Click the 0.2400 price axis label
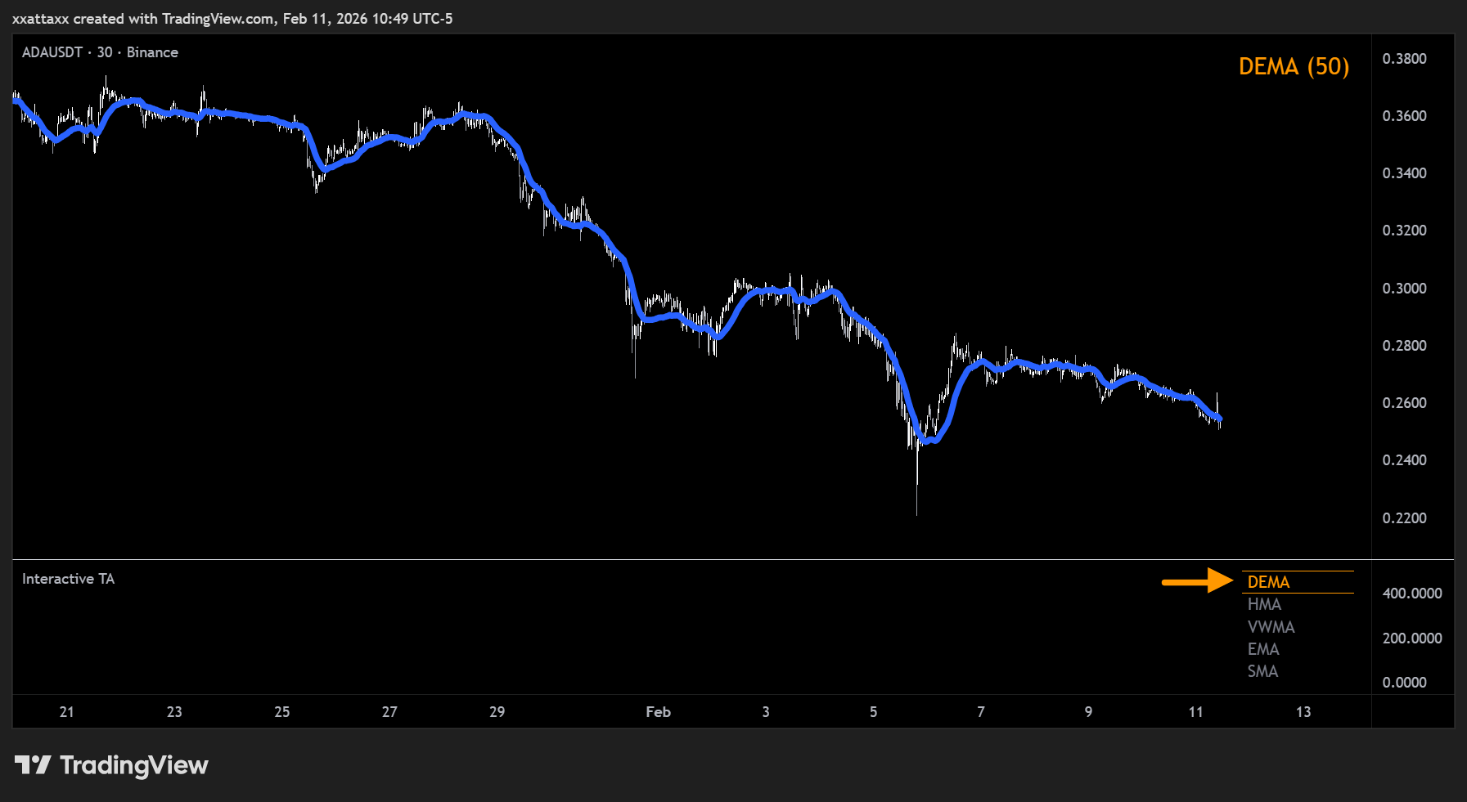Viewport: 1467px width, 802px height. pos(1404,460)
